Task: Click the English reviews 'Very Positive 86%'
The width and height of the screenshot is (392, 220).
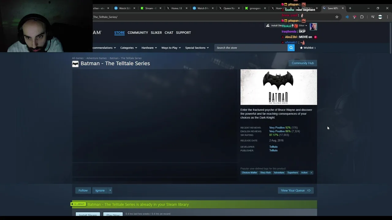Action: click(280, 131)
